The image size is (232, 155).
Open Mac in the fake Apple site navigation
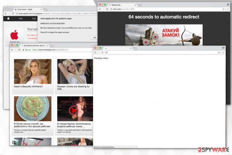tap(21, 19)
